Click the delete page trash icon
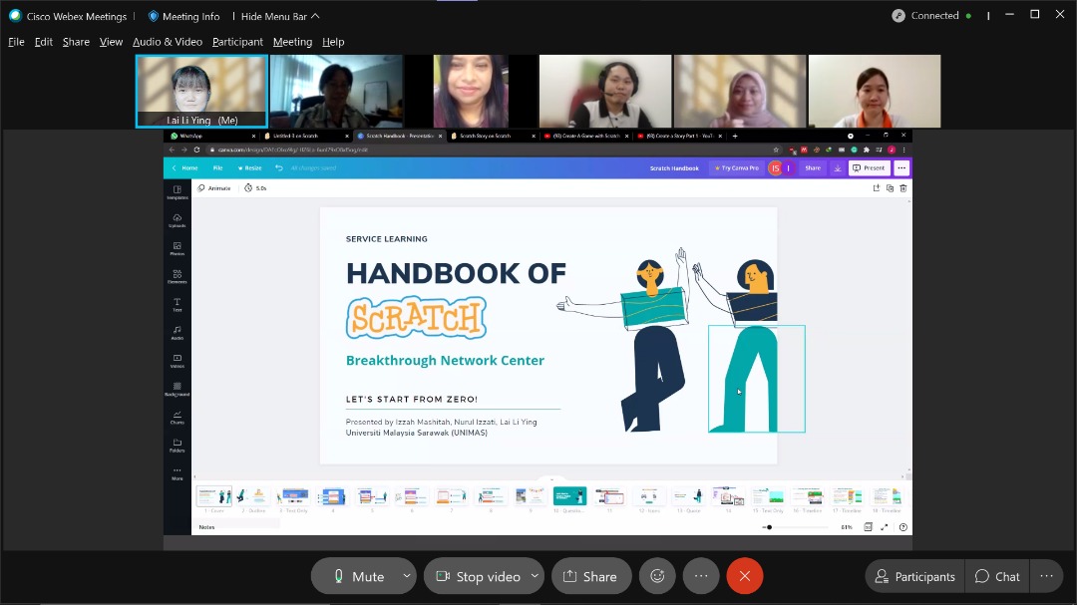1077x605 pixels. point(903,188)
